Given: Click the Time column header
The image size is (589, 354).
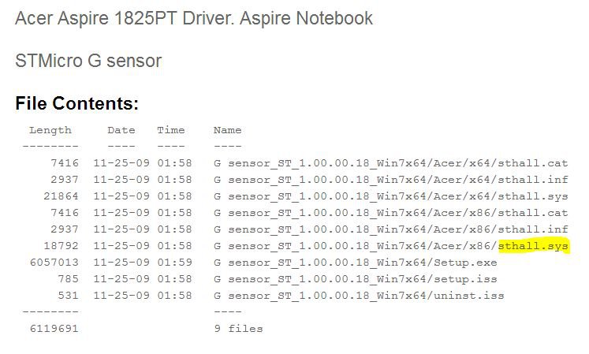Looking at the screenshot, I should 171,130.
